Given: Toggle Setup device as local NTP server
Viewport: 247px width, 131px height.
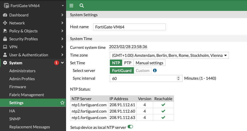Looking at the screenshot, I should [x=130, y=127].
